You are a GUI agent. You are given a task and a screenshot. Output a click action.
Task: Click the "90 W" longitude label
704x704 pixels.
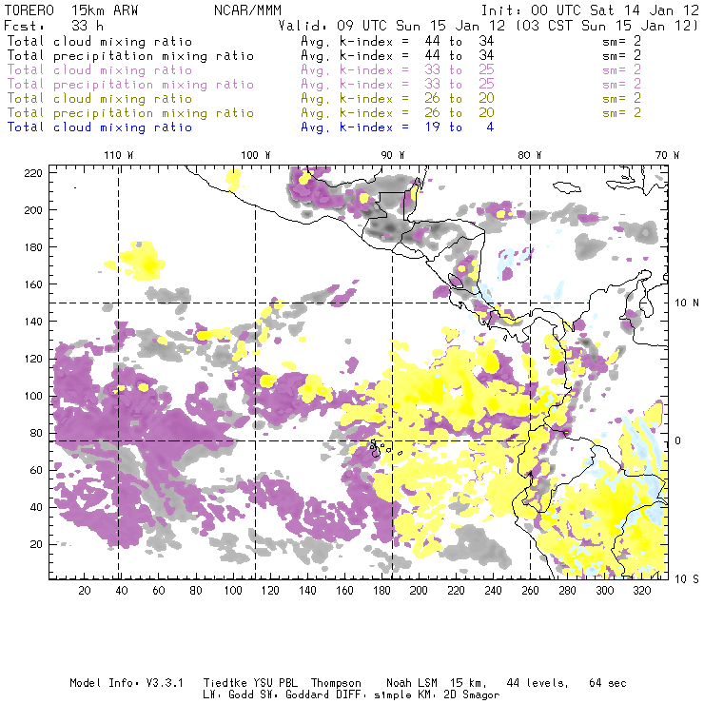[x=393, y=155]
